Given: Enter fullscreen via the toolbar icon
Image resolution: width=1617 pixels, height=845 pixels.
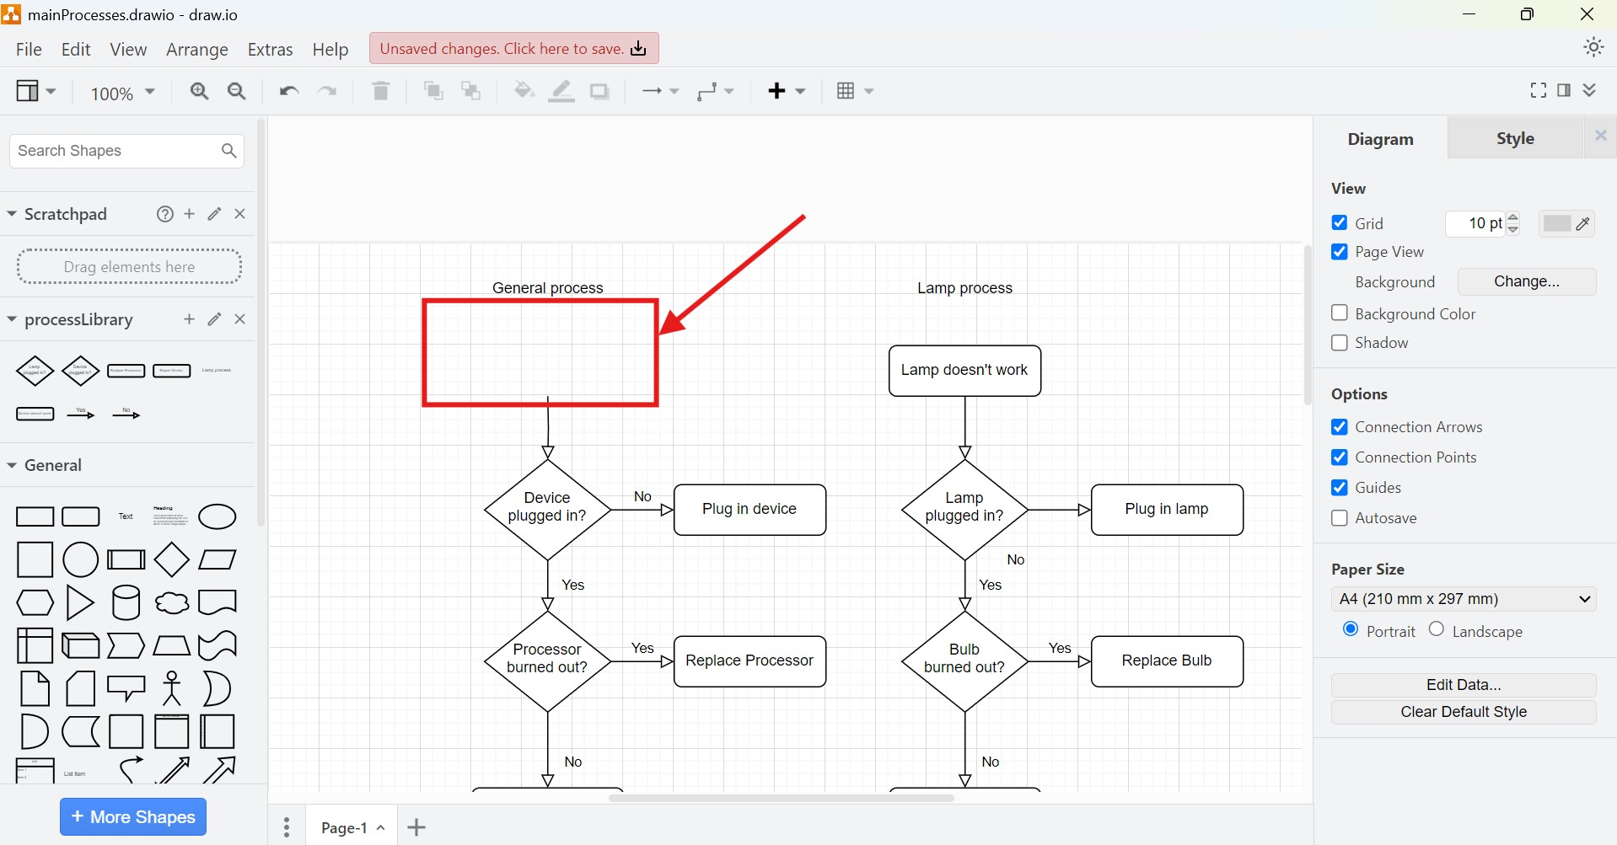Looking at the screenshot, I should (1537, 90).
